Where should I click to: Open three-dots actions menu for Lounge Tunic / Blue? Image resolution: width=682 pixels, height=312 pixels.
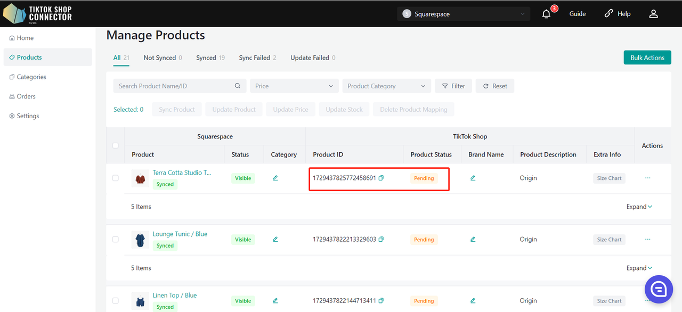pos(647,240)
